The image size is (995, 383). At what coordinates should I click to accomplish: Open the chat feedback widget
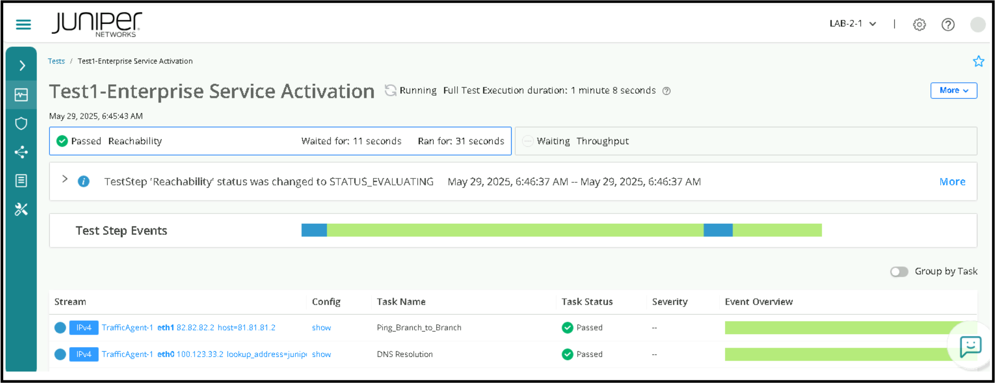click(x=970, y=346)
